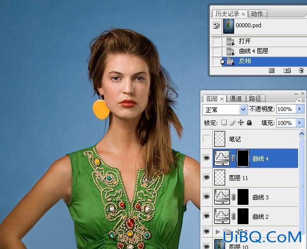Select the 00000.psd snapshot thumbnail
307x249 pixels.
tap(229, 26)
